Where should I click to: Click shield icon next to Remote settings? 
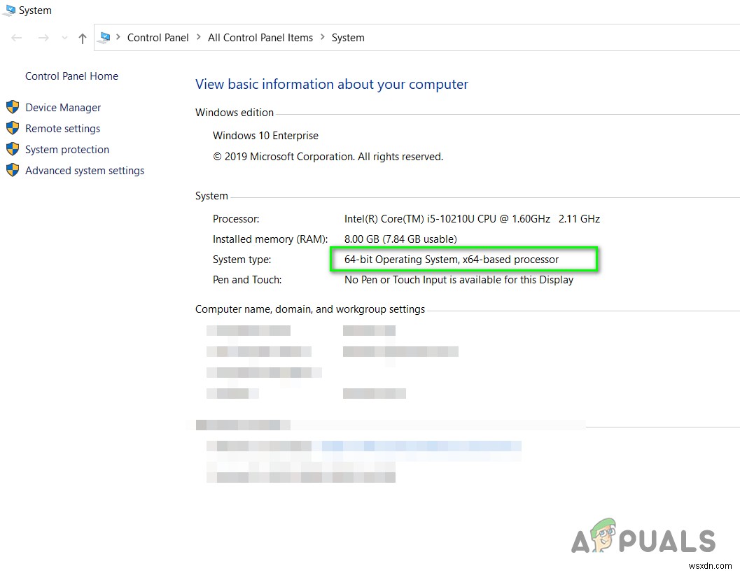(x=13, y=128)
